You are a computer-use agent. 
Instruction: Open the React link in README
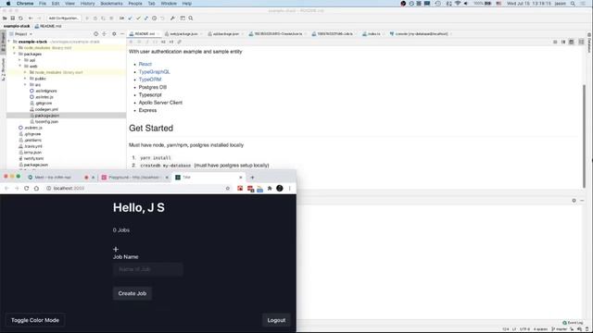(x=145, y=64)
